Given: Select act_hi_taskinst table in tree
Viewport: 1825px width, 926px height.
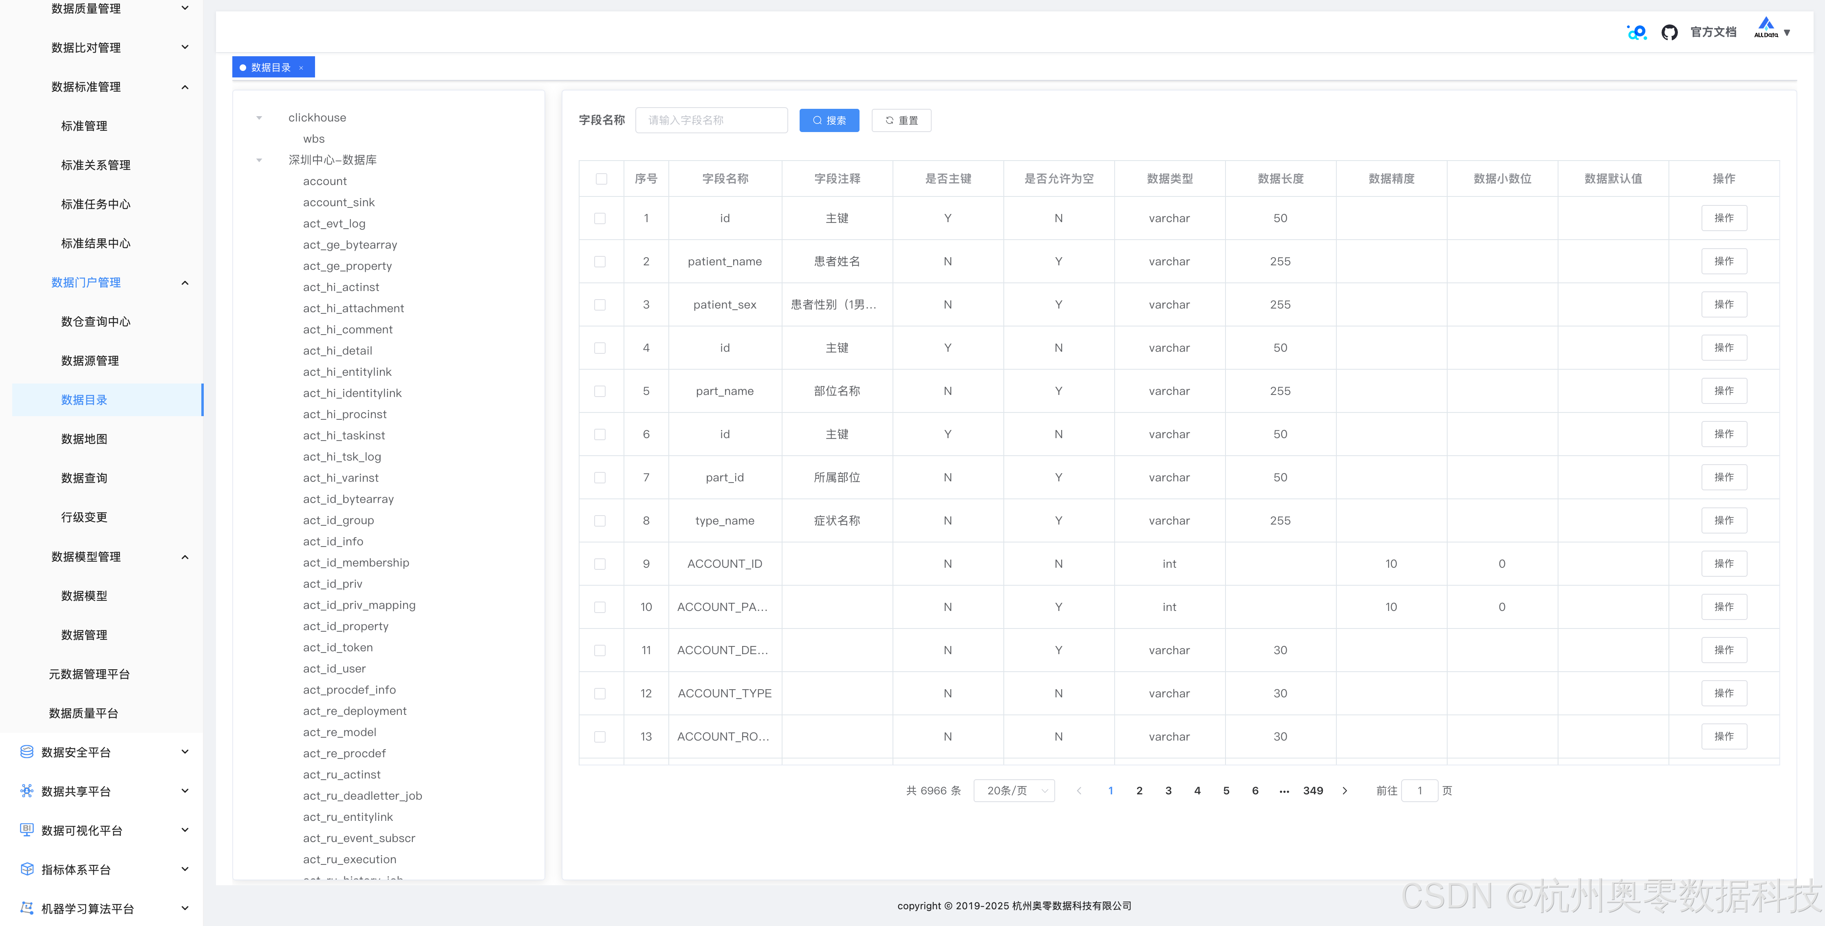Looking at the screenshot, I should [x=344, y=436].
